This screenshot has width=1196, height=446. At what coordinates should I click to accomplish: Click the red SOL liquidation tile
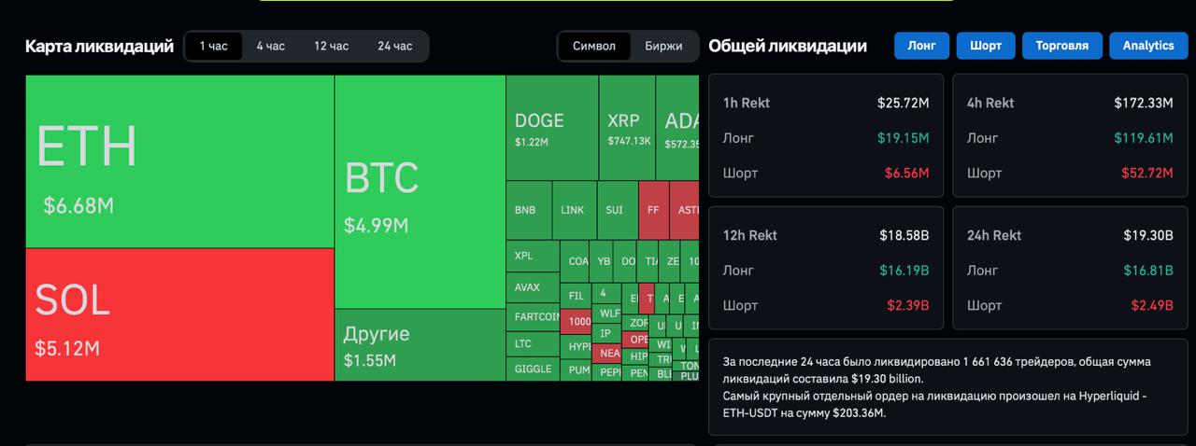click(x=179, y=314)
